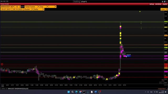168x94 pixels.
Task: Open the setup menu
Action: click(152, 4)
